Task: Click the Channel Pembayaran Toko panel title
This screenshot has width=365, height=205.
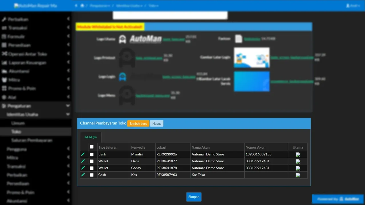Action: (x=103, y=123)
